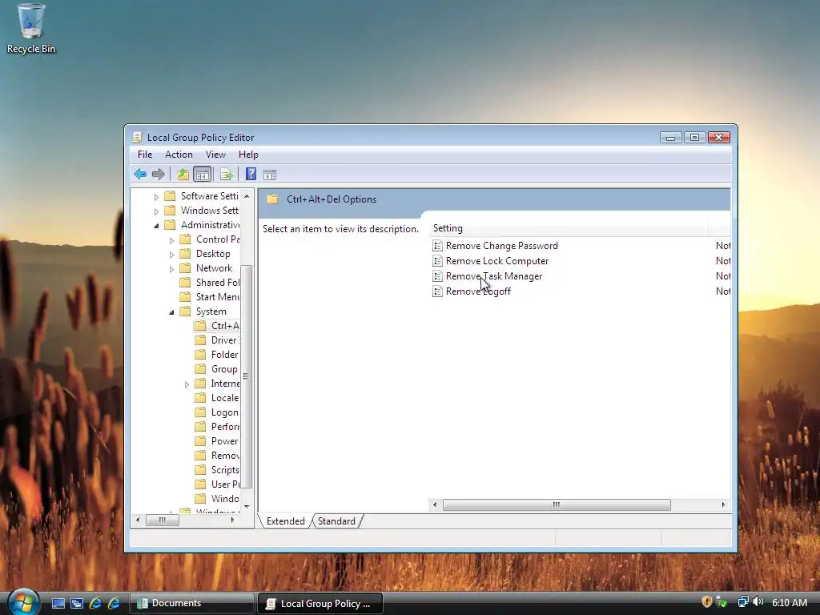Click policy icon beside Remove Task Manager

click(x=438, y=276)
